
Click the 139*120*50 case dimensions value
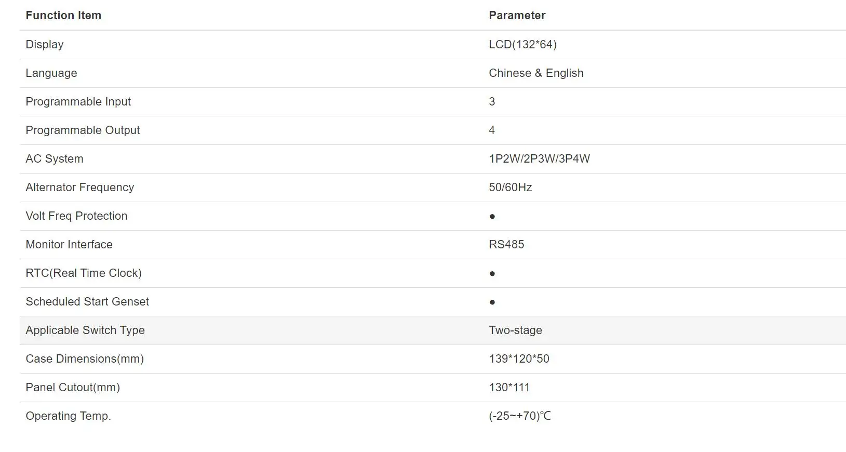[x=519, y=359]
